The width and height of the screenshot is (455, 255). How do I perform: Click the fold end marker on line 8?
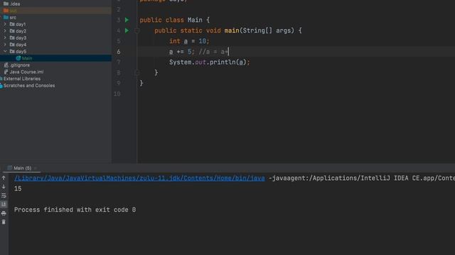[x=137, y=72]
